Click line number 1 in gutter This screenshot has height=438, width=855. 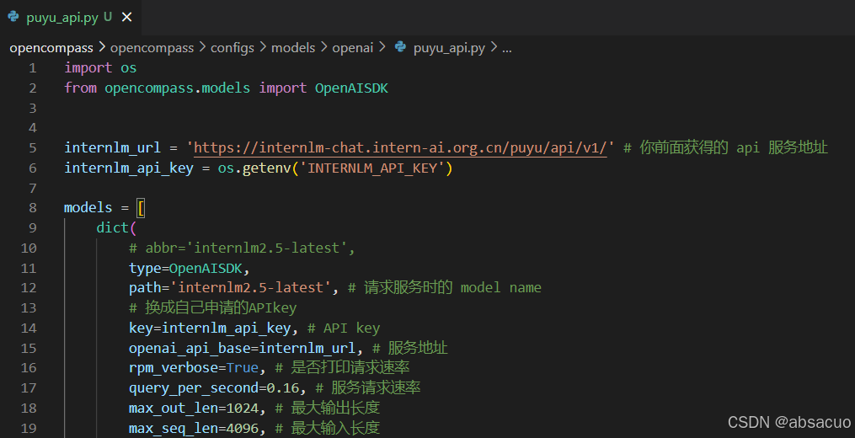coord(33,68)
